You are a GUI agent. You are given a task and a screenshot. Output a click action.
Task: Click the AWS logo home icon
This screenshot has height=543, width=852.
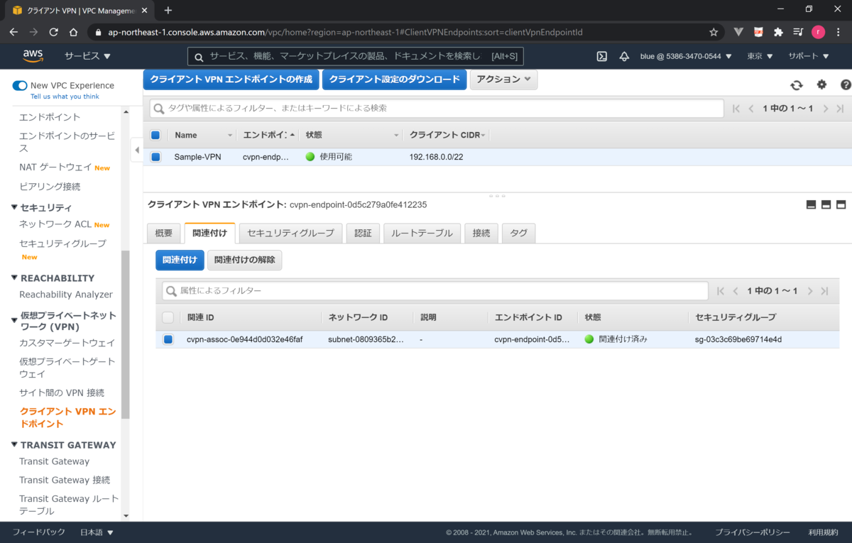coord(33,56)
